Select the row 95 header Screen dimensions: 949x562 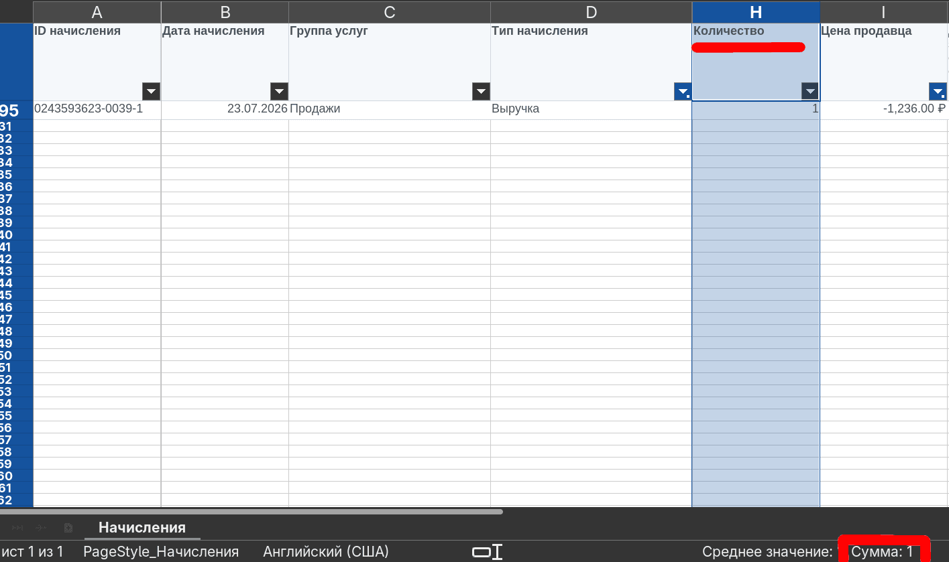coord(16,111)
